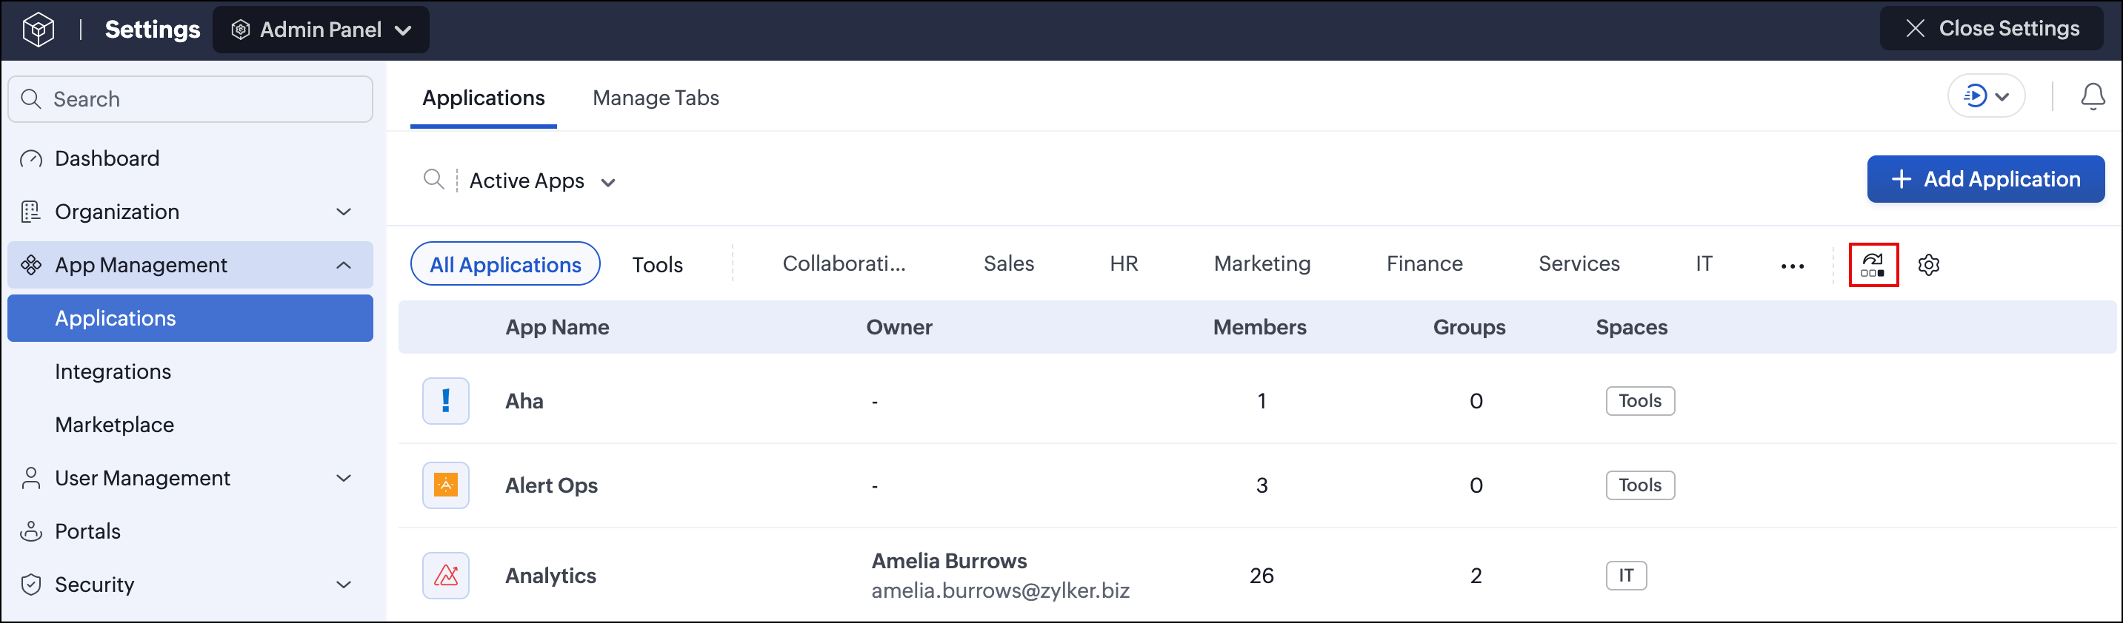Click Alert Ops members count 3
This screenshot has height=623, width=2123.
[x=1261, y=485]
